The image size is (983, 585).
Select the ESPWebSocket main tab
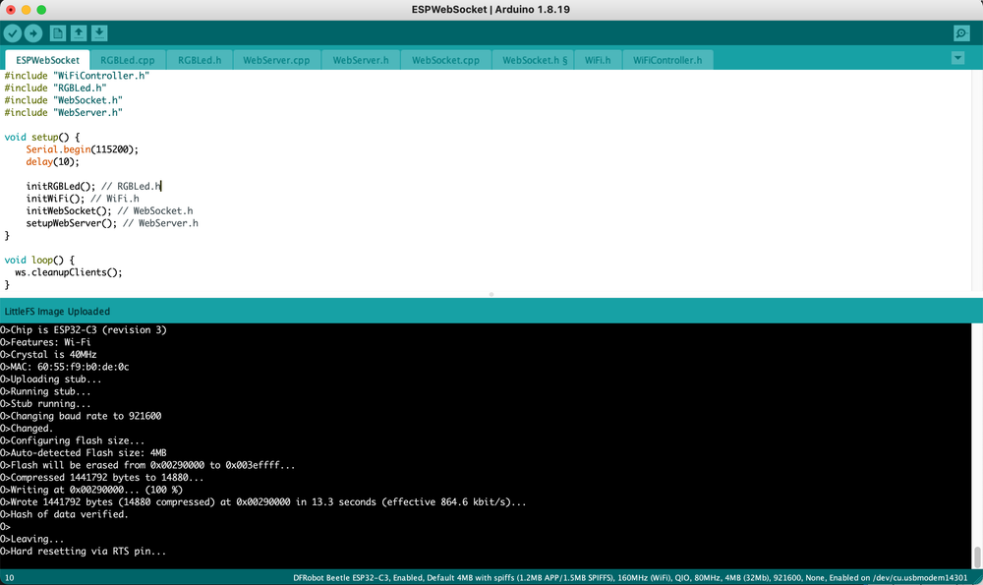(47, 60)
